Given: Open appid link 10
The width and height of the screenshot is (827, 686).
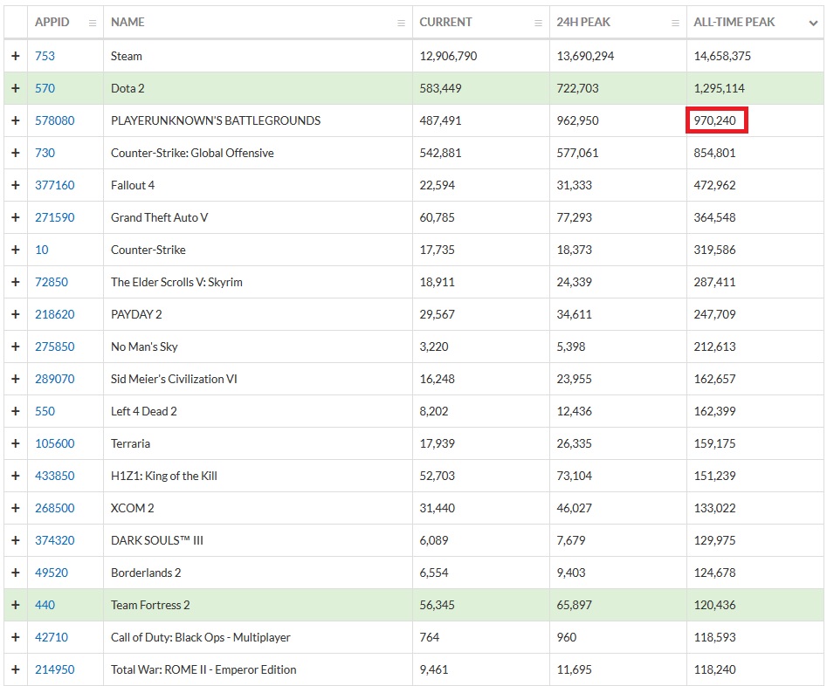Looking at the screenshot, I should click(x=42, y=250).
